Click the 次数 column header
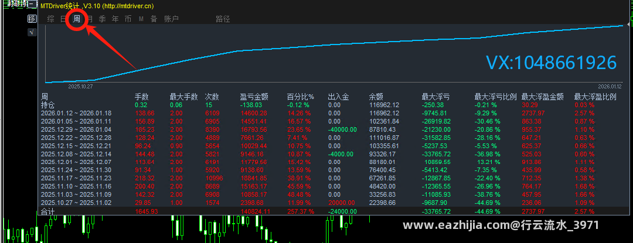The image size is (633, 243). pyautogui.click(x=212, y=97)
